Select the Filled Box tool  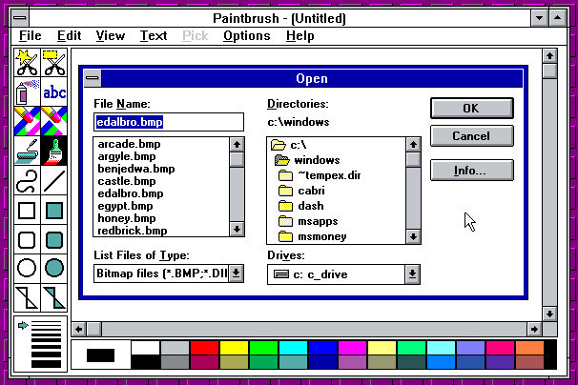coord(54,211)
